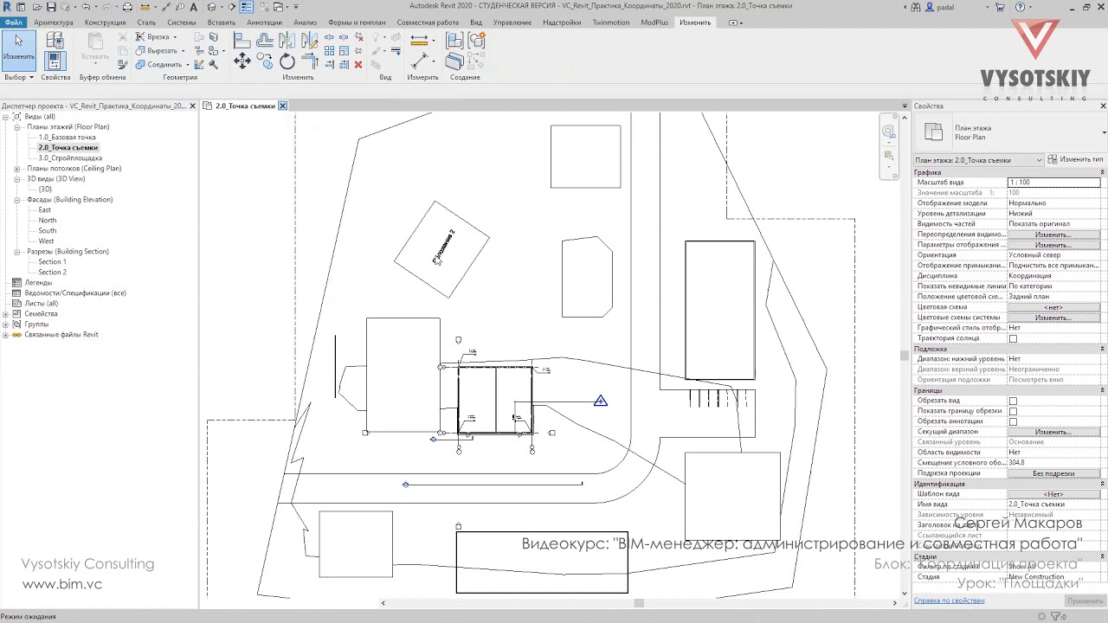Screen dimensions: 1108x623
Task: Toggle Показать границу обрезки checkbox
Action: pyautogui.click(x=1013, y=411)
